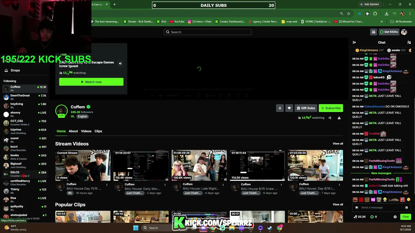
Task: Mute the stream preview volume
Action: 120,63
